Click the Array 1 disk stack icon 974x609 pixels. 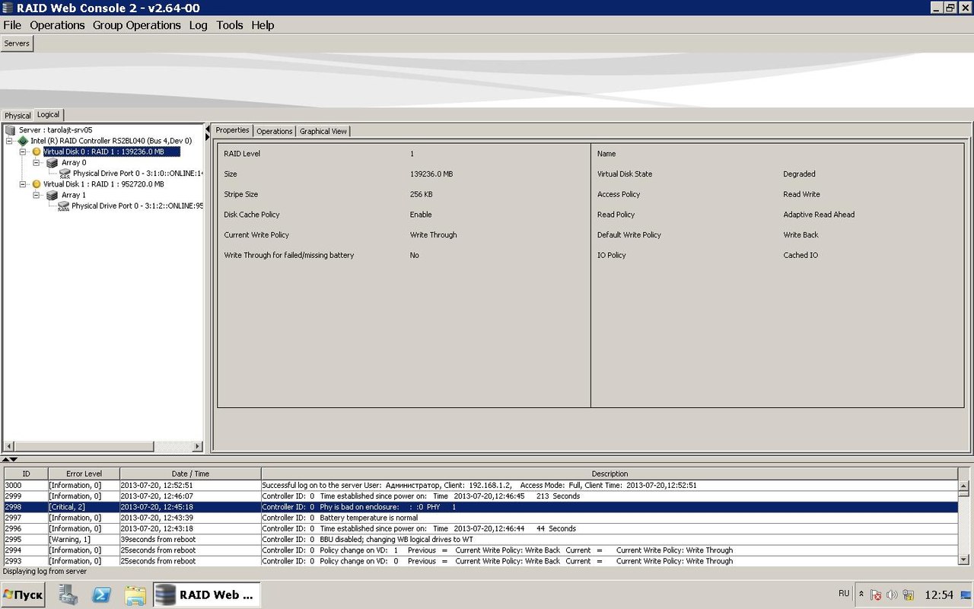tap(52, 196)
